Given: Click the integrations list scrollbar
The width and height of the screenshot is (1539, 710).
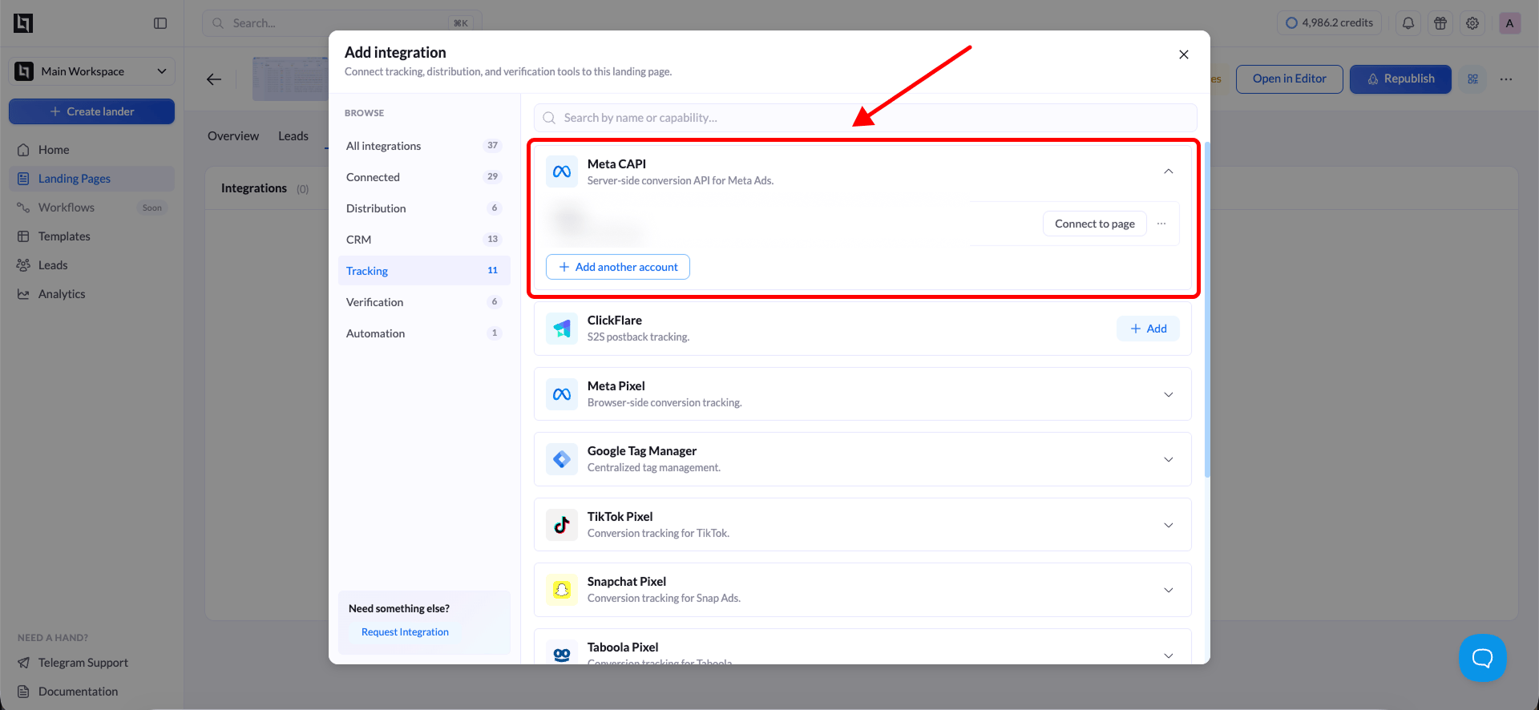Looking at the screenshot, I should click(1206, 310).
